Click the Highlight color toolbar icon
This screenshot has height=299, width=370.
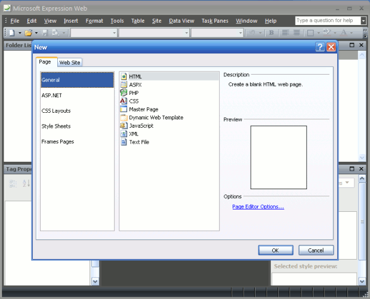click(327, 33)
